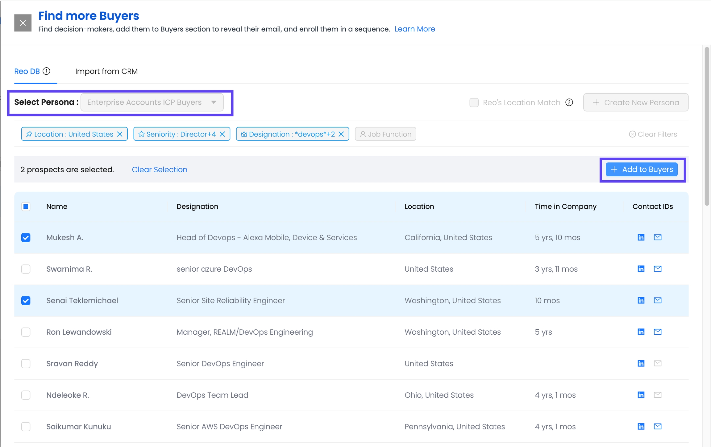Click the email icon for Swarnima R.
This screenshot has height=447, width=711.
tap(658, 269)
